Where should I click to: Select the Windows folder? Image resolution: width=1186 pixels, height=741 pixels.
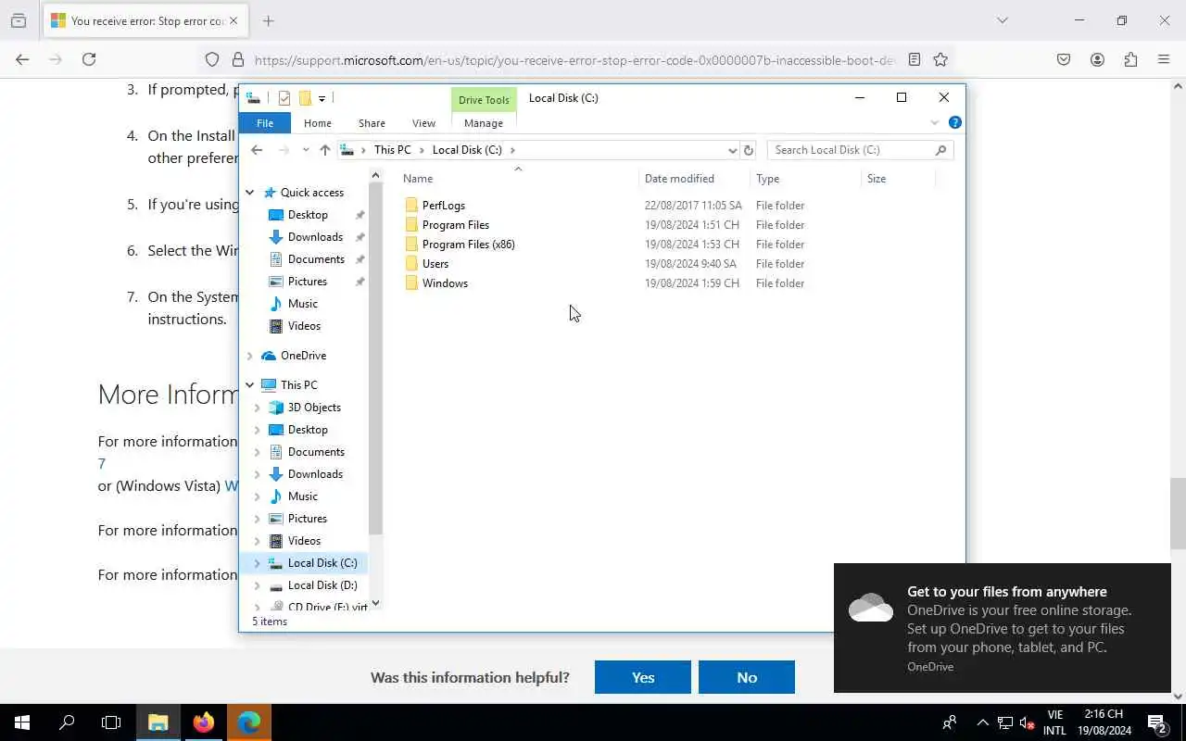point(445,283)
